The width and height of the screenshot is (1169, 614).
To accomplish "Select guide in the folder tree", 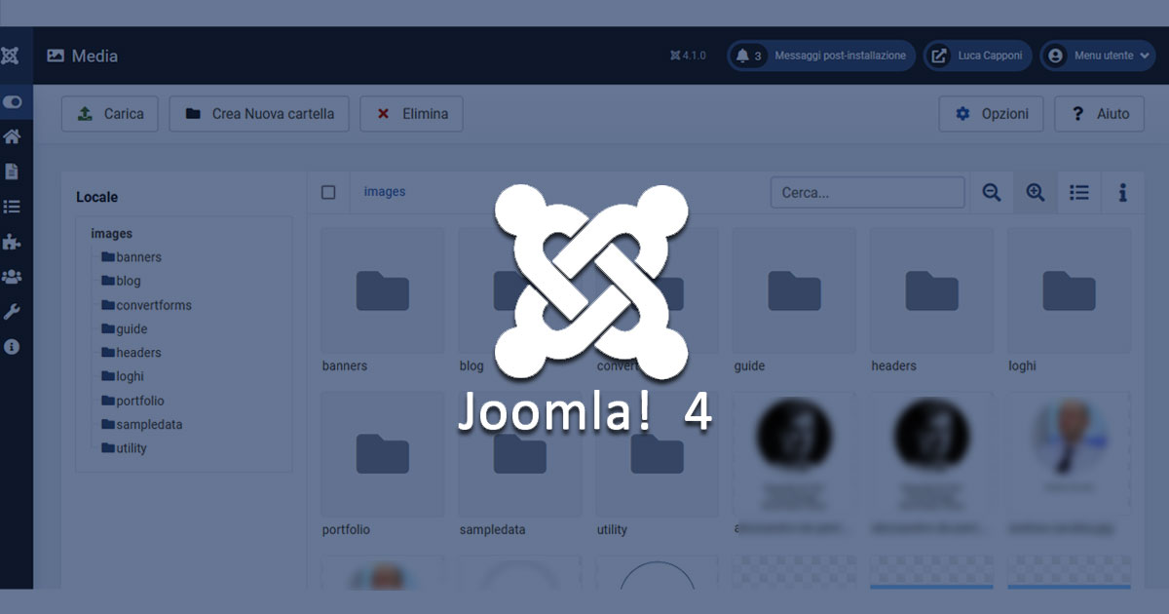I will click(125, 328).
